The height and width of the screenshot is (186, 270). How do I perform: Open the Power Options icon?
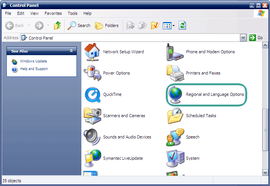92,73
